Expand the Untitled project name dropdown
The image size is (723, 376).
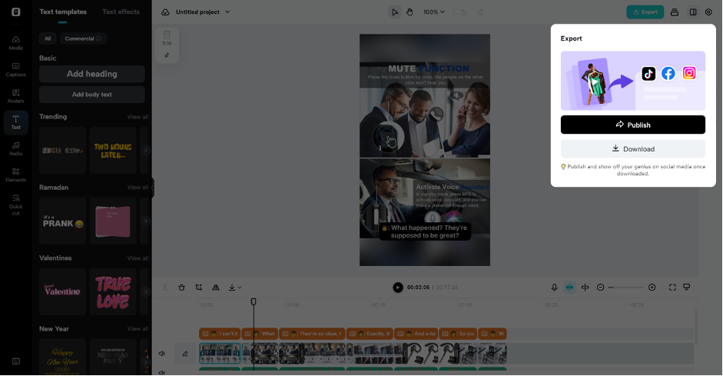(227, 12)
